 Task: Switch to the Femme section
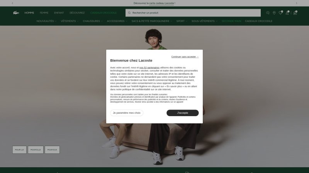tap(44, 13)
